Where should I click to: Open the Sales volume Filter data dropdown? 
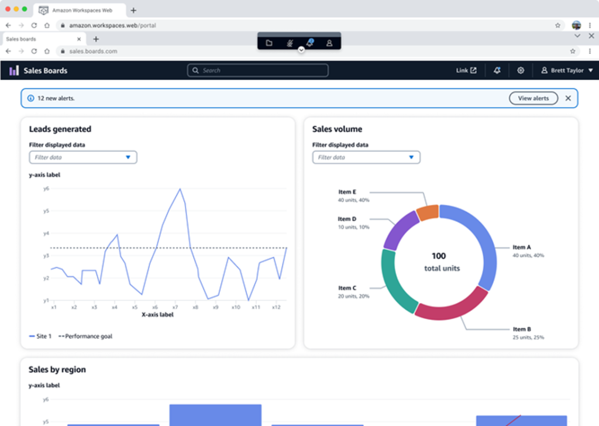[x=366, y=157]
